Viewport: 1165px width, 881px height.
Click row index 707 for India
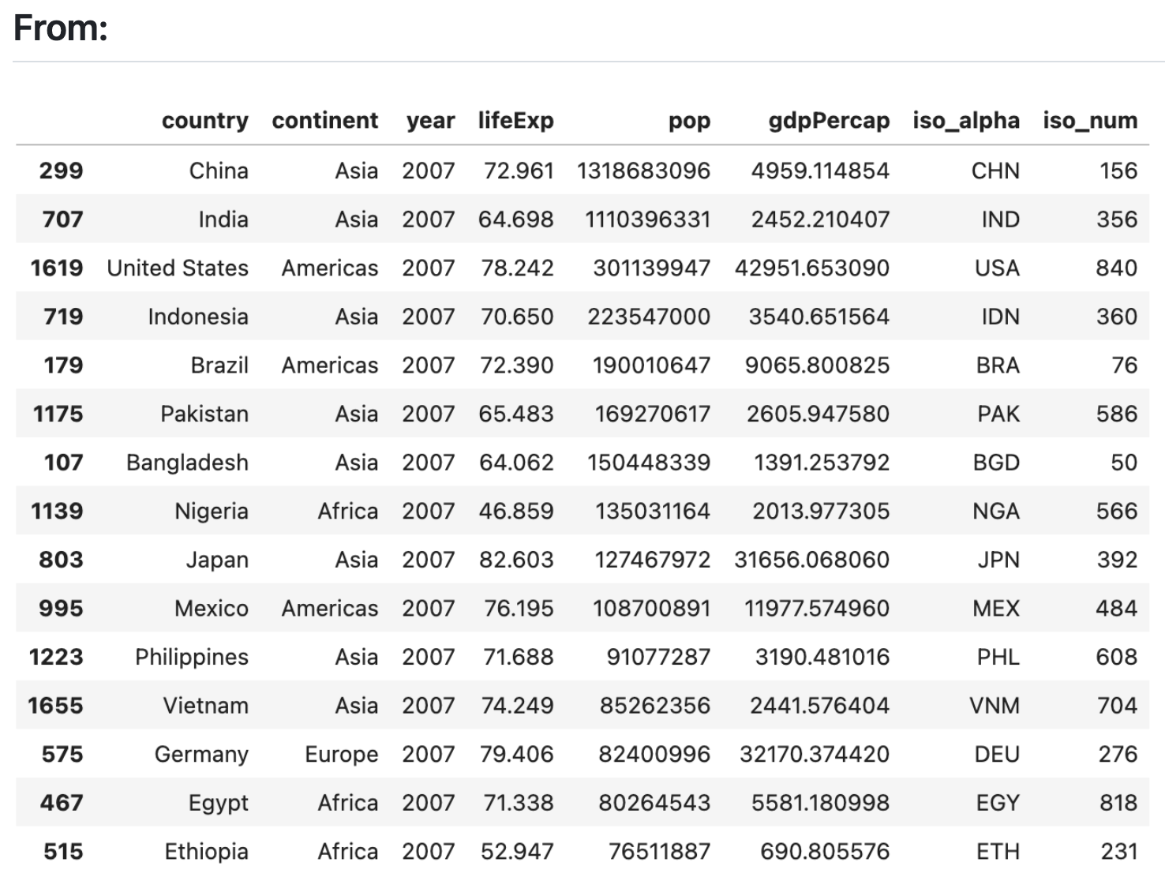pyautogui.click(x=62, y=219)
